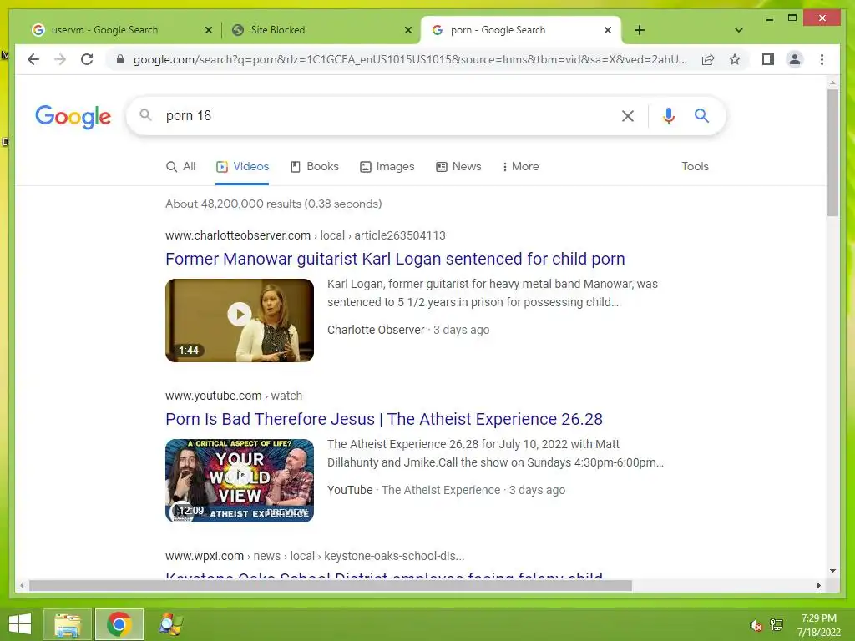The height and width of the screenshot is (641, 855).
Task: Open the Chrome profile avatar menu
Action: coord(795,59)
